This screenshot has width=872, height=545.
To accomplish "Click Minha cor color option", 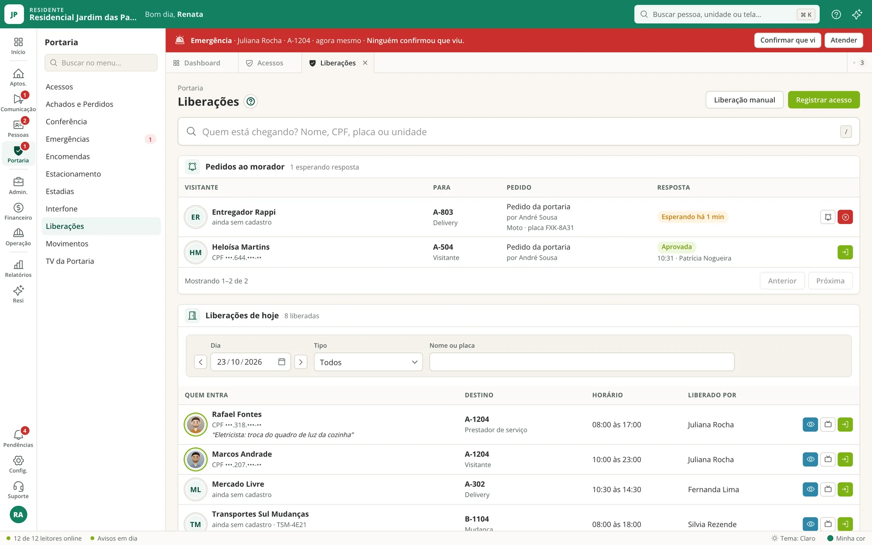I will pos(846,538).
